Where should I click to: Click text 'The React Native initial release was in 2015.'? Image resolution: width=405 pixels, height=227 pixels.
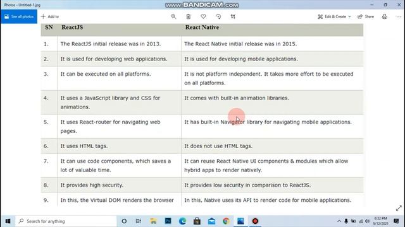click(x=240, y=44)
